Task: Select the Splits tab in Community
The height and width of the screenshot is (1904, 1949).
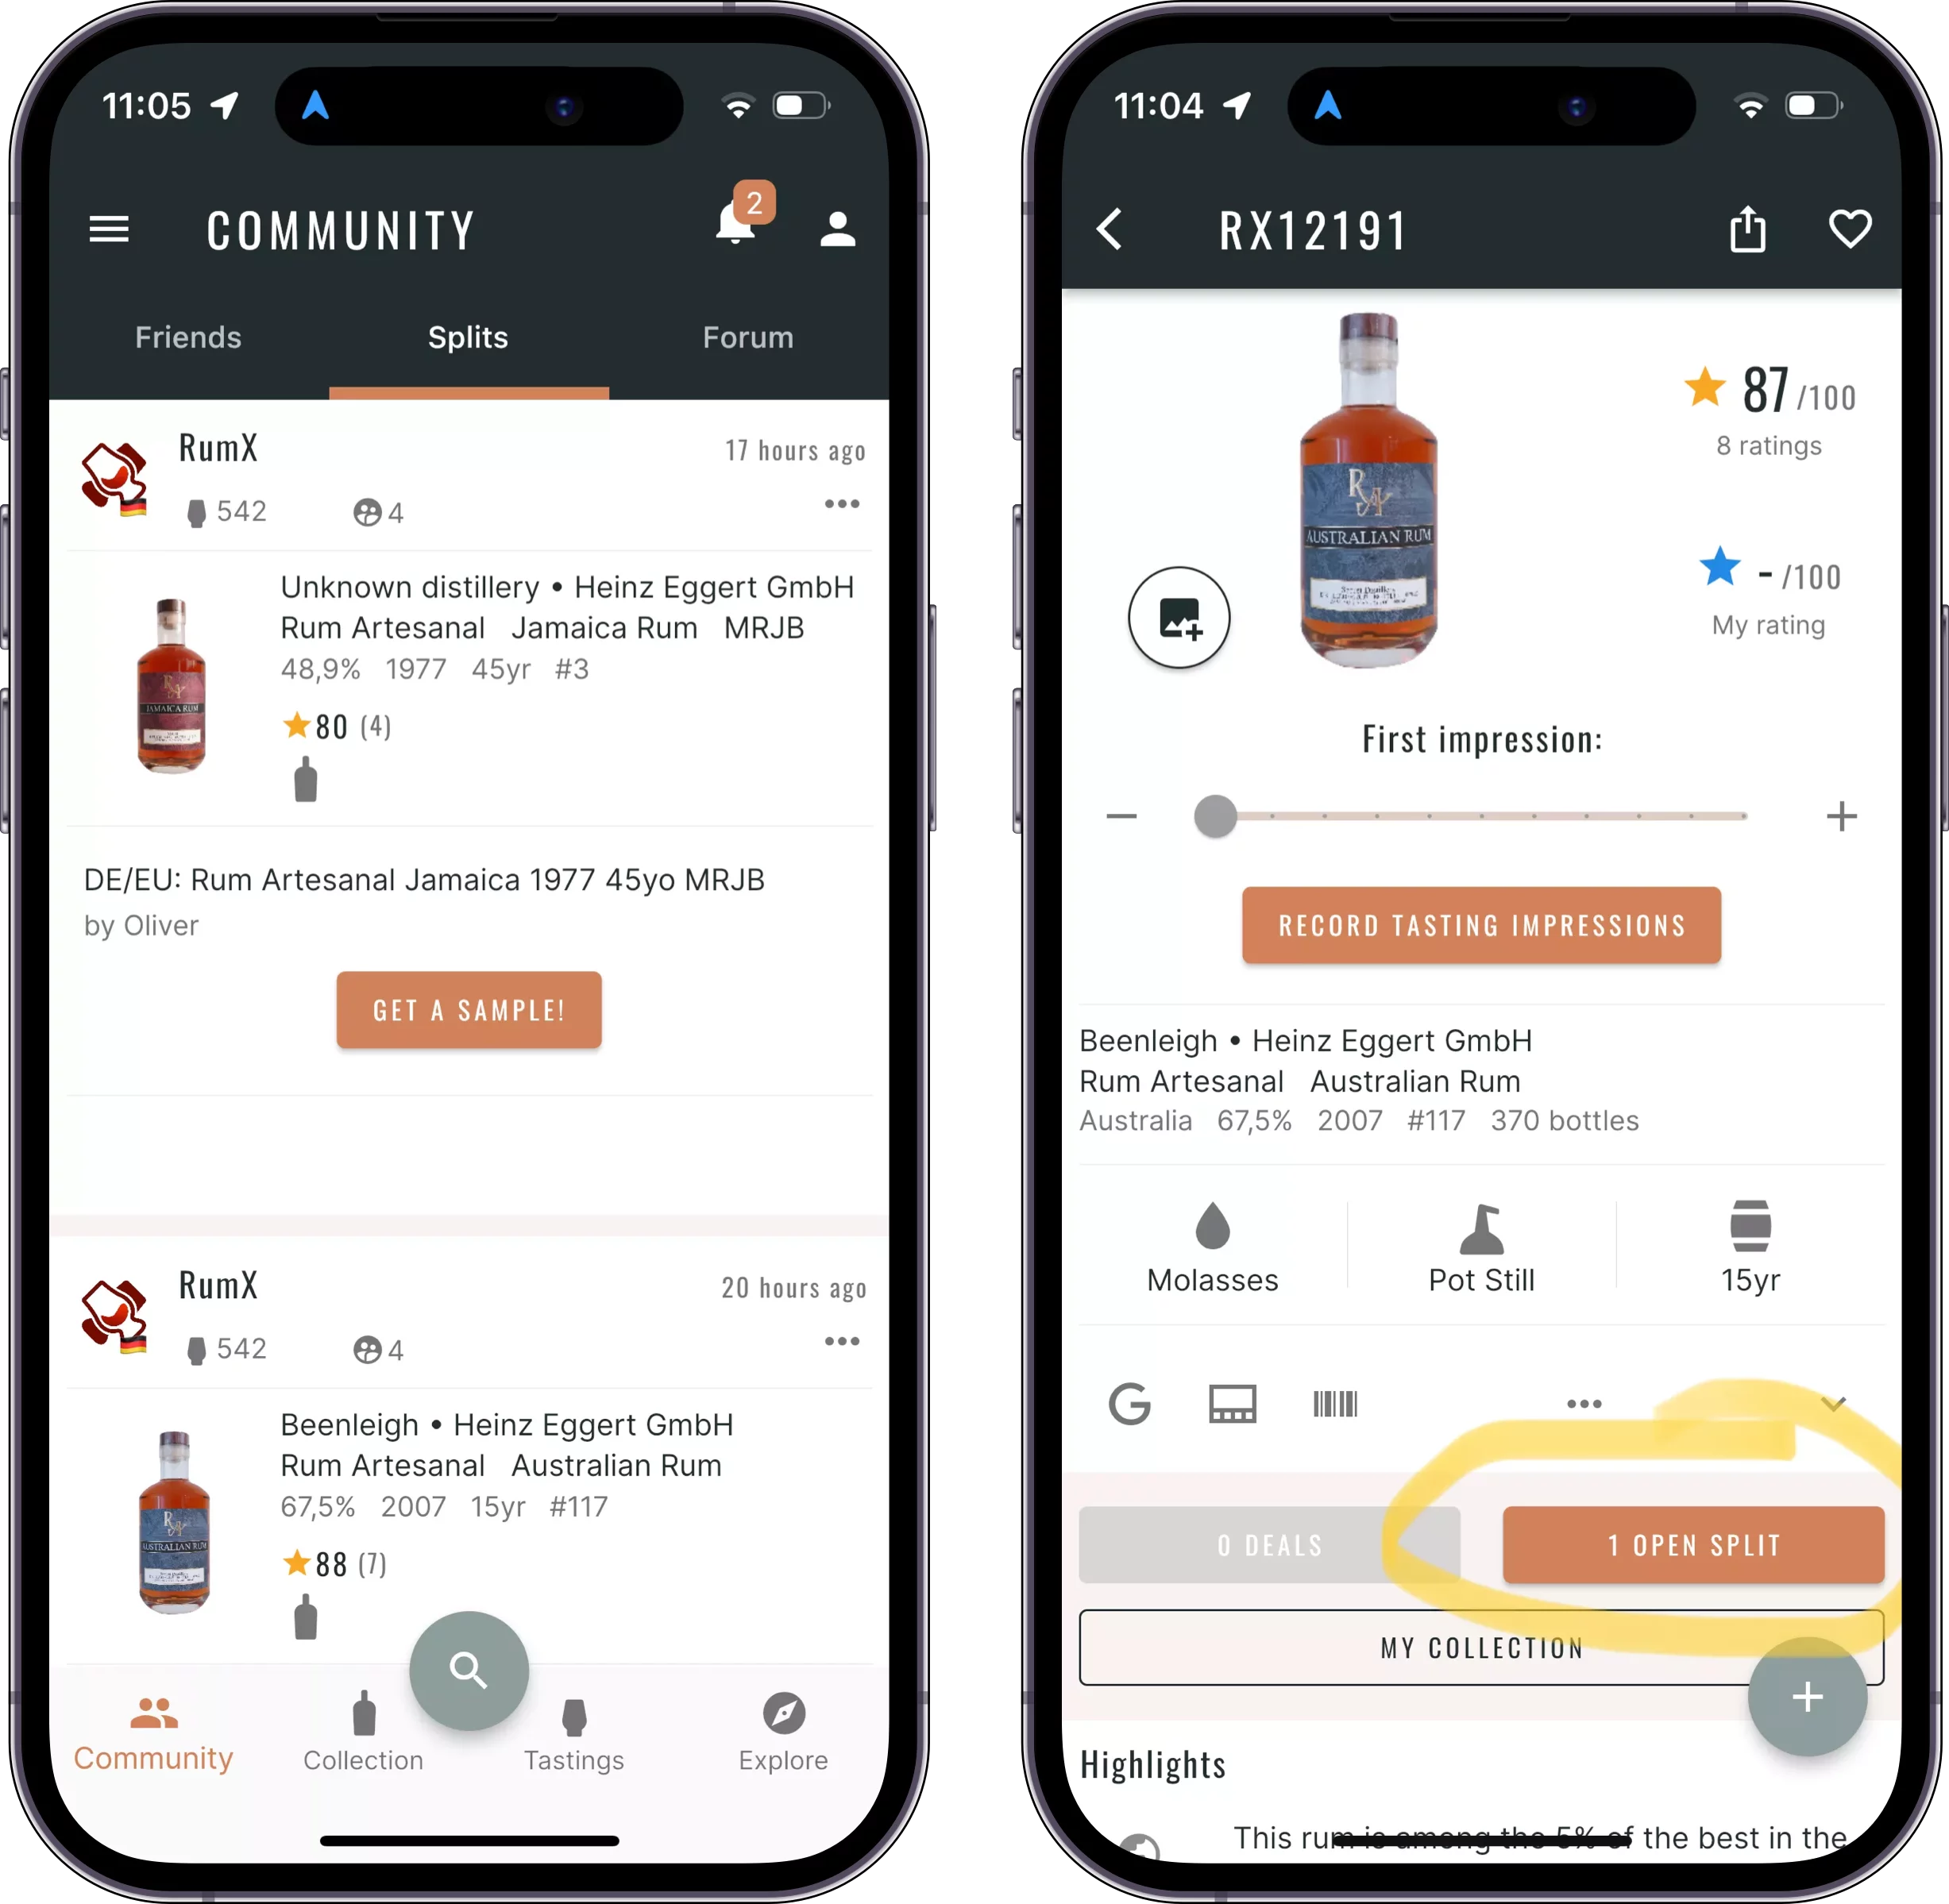Action: click(469, 337)
